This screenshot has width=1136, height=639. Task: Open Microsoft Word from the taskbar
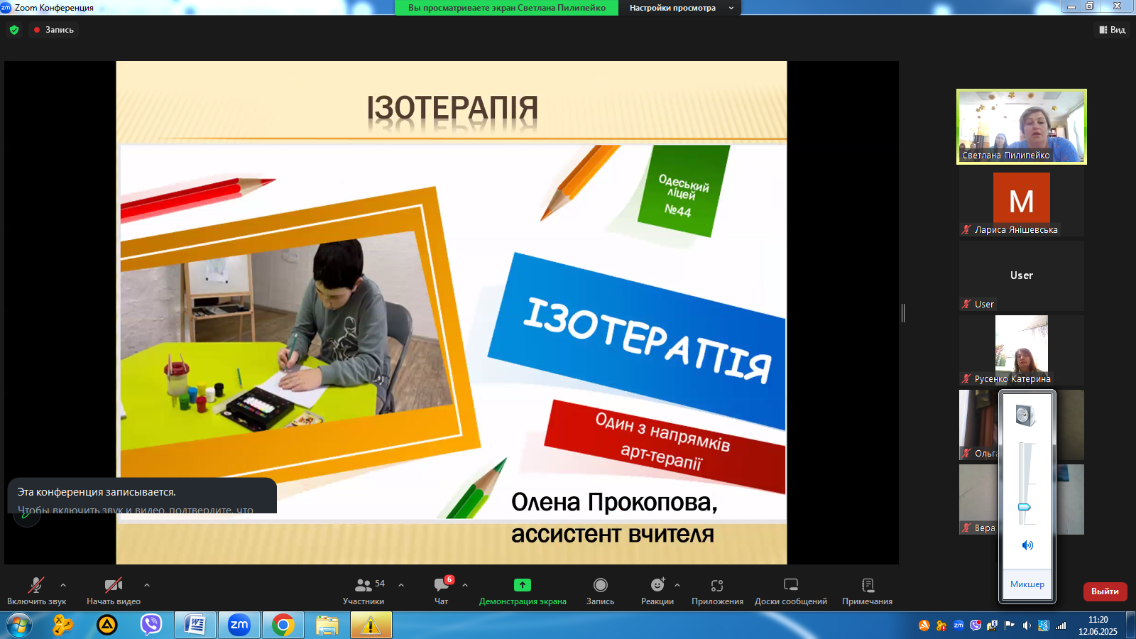tap(195, 626)
